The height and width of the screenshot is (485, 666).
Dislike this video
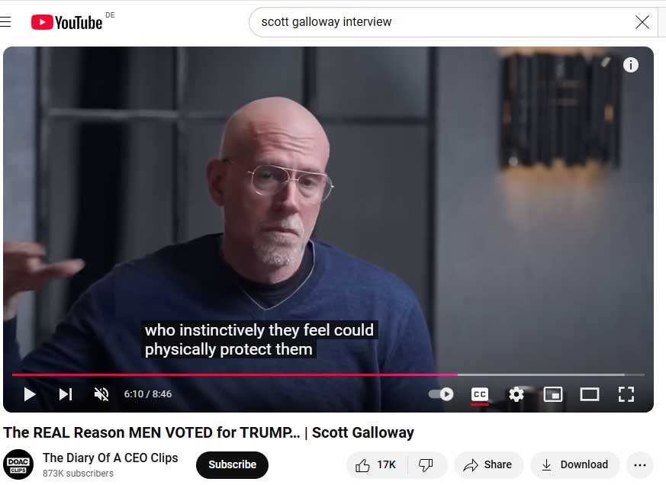[x=426, y=465]
